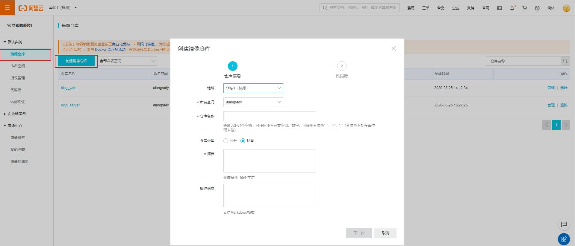This screenshot has width=575, height=246.
Task: Open 访问凭证 in the sidebar
Action: pyautogui.click(x=18, y=102)
